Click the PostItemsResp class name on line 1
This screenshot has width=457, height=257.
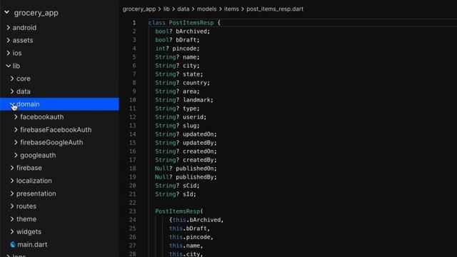pyautogui.click(x=191, y=23)
